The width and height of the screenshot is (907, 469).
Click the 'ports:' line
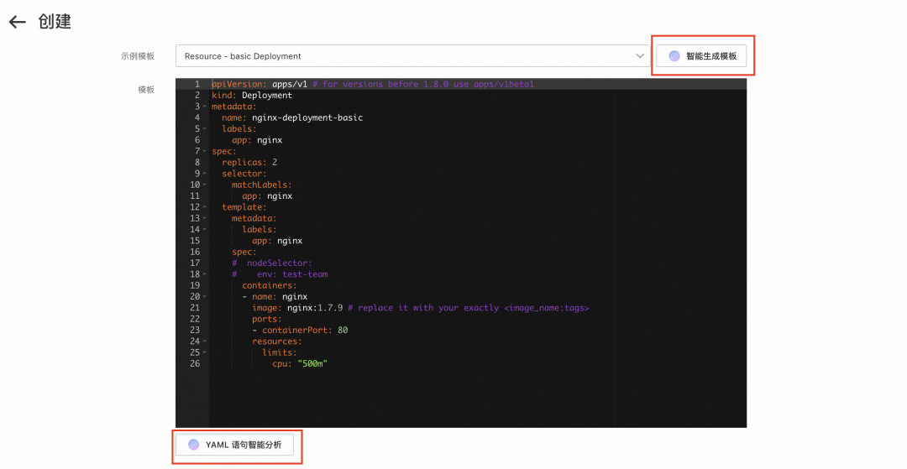(267, 319)
